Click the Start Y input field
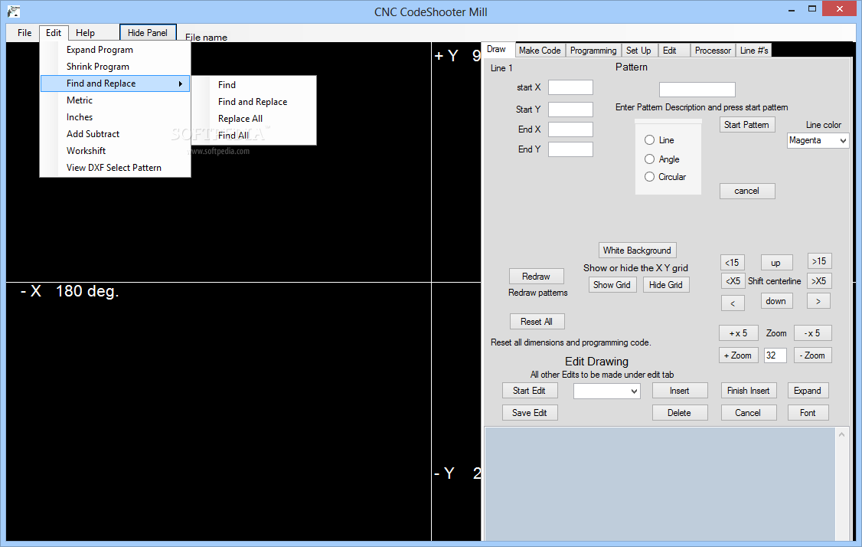This screenshot has width=862, height=547. coord(570,109)
